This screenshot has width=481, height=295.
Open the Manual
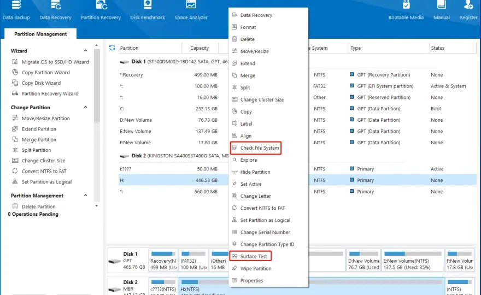[x=442, y=11]
